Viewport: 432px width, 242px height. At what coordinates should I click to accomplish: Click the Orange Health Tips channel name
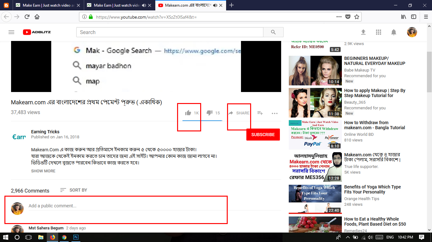click(362, 199)
